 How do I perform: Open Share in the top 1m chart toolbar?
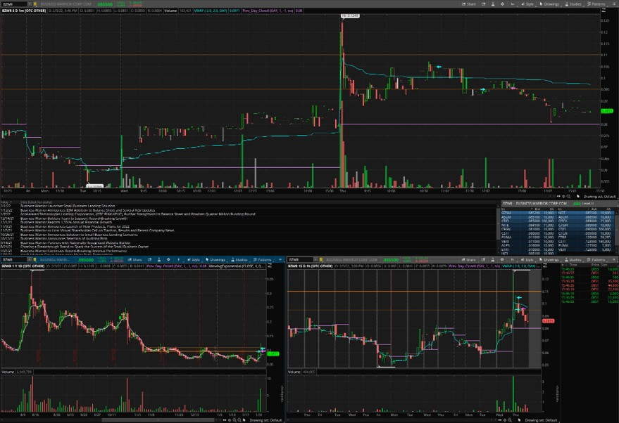pos(470,4)
